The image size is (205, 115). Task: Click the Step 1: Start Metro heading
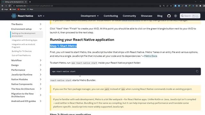pos(63,46)
